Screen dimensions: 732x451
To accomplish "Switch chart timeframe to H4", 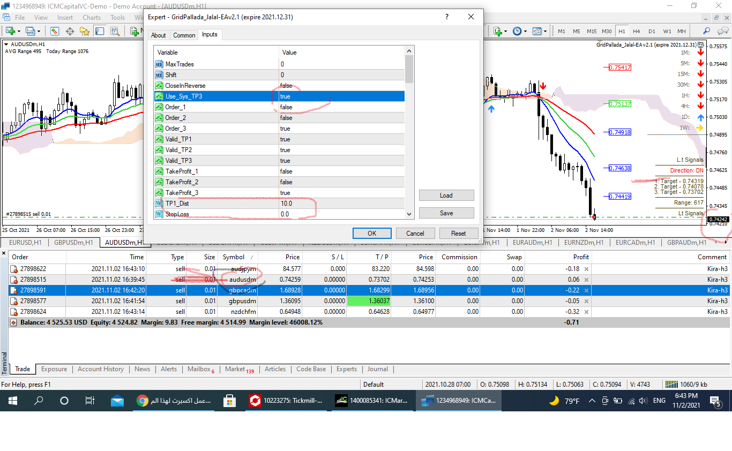I will coord(637,31).
